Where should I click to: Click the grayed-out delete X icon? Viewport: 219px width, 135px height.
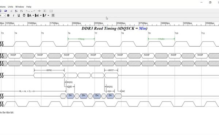pyautogui.click(x=11, y=11)
